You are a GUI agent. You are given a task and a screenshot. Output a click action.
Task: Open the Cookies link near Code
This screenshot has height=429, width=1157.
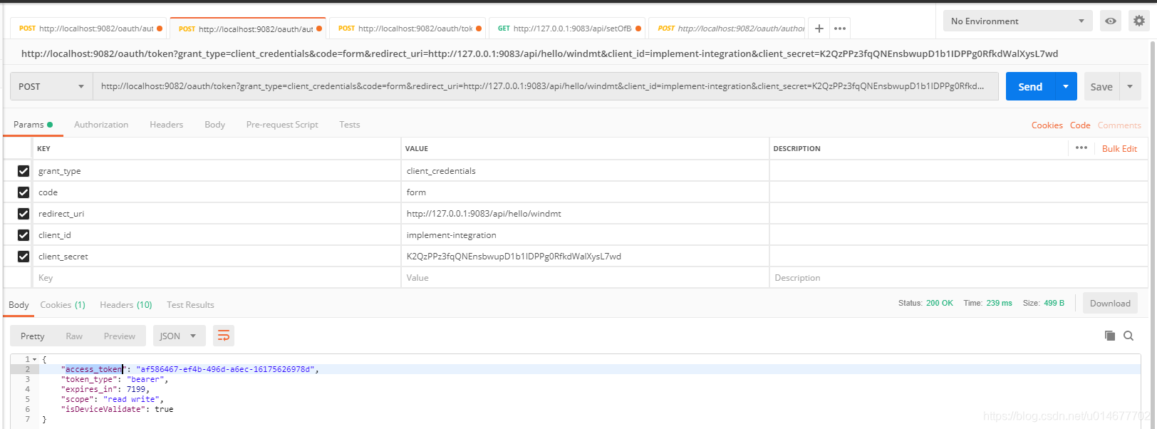[x=1047, y=125]
